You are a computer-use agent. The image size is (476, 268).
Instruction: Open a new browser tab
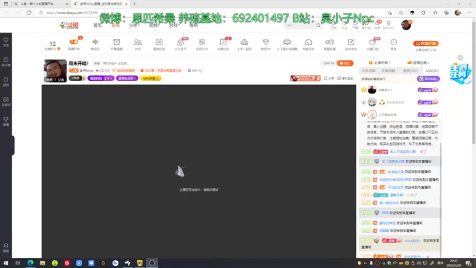[134, 4]
